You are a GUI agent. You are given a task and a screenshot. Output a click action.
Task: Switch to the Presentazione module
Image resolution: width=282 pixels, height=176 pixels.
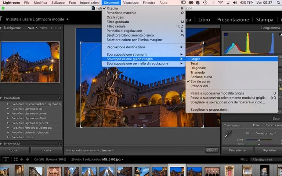click(233, 19)
